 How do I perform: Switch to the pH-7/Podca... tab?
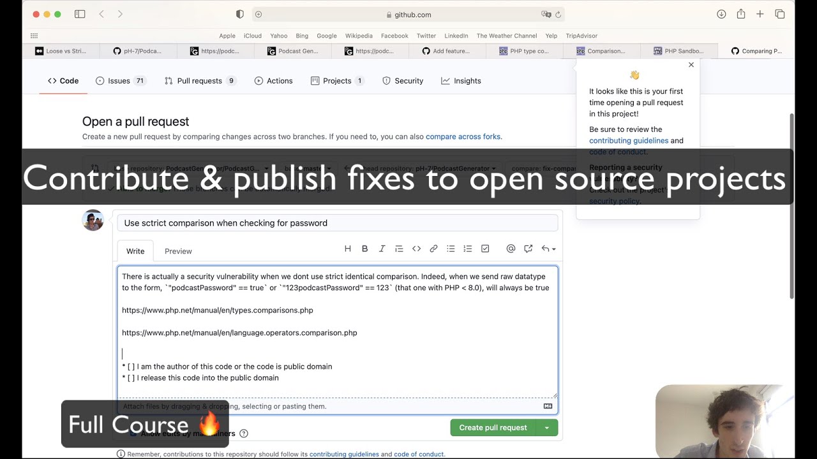click(139, 51)
